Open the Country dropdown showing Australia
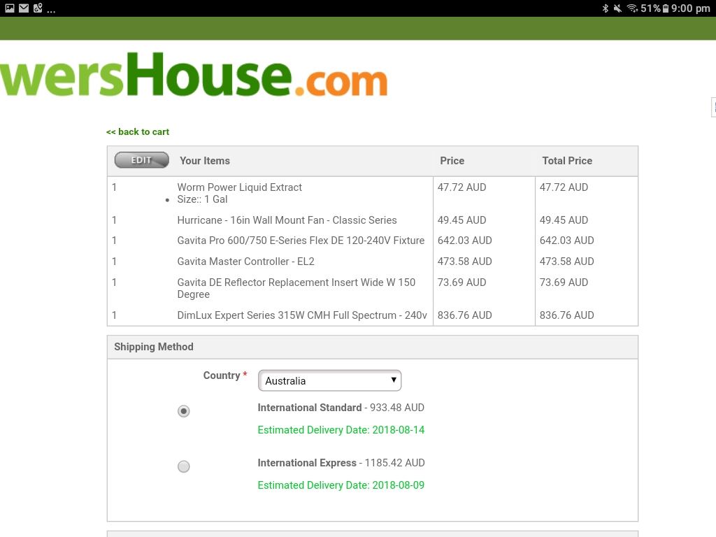The image size is (716, 537). coord(330,380)
